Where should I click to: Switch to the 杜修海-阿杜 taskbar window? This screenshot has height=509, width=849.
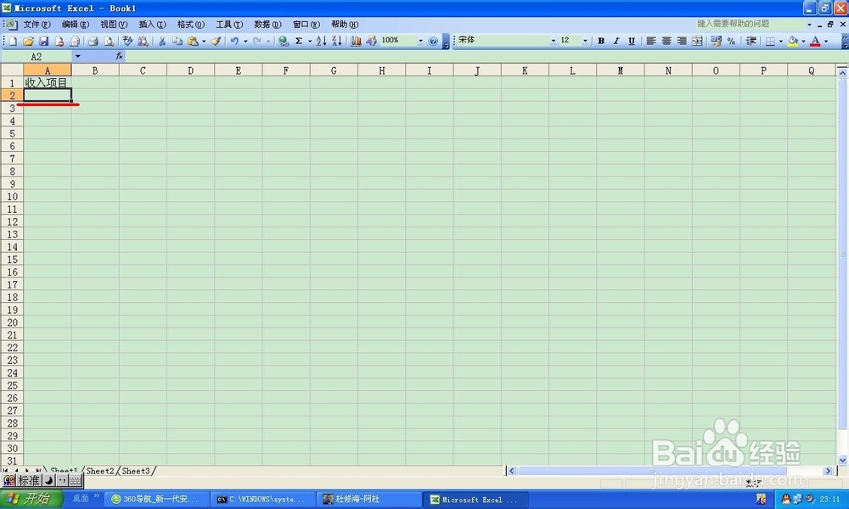click(x=368, y=500)
